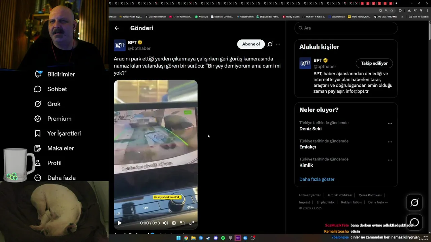This screenshot has width=431, height=242.
Task: Open the post's three-dot more menu
Action: pyautogui.click(x=278, y=44)
